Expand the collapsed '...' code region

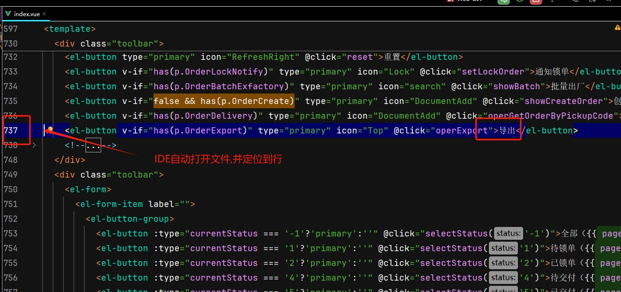[x=93, y=145]
